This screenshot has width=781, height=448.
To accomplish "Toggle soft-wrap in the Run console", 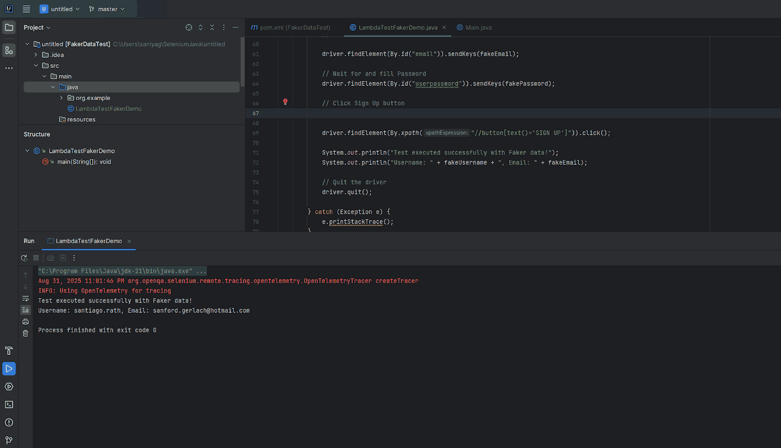I will click(x=25, y=299).
